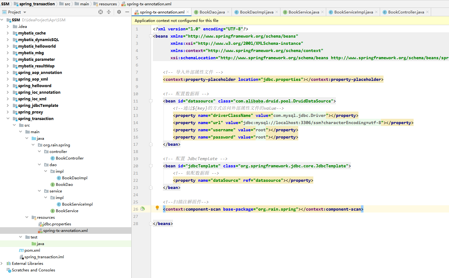Click line number 14 in the gutter
This screenshot has width=449, height=278.
pos(136,123)
